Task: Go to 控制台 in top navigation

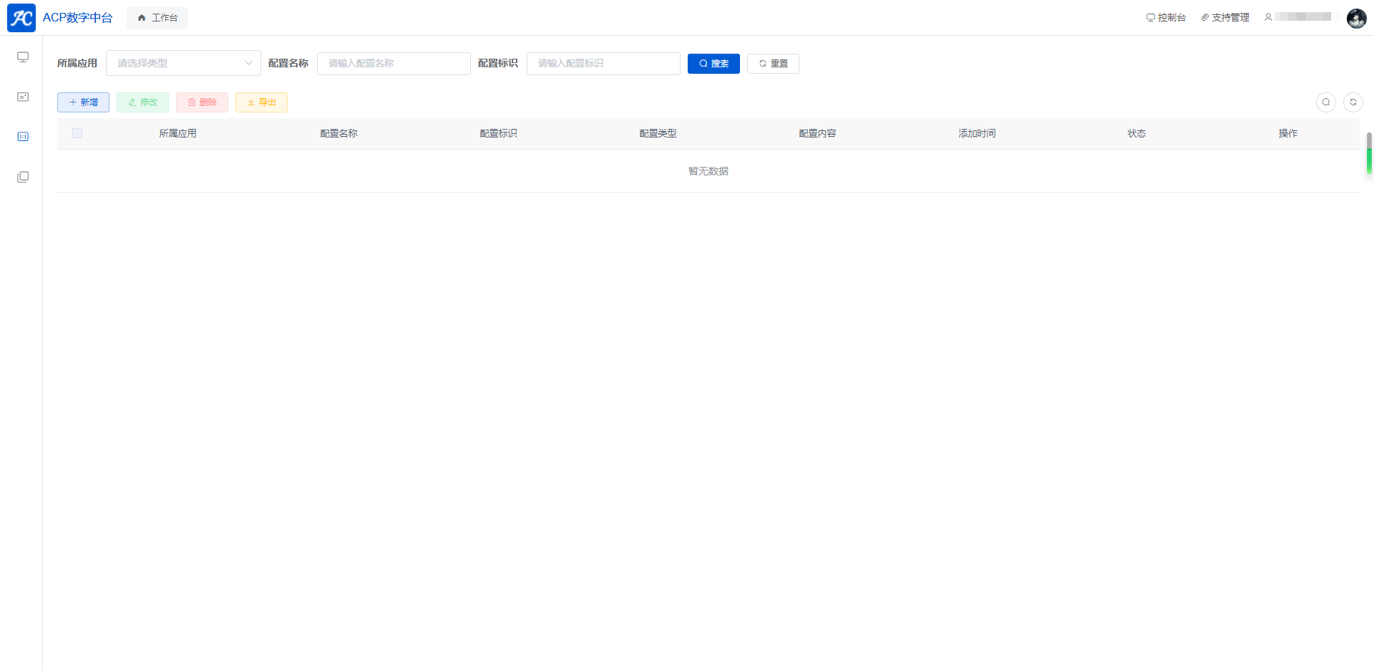Action: (1166, 17)
